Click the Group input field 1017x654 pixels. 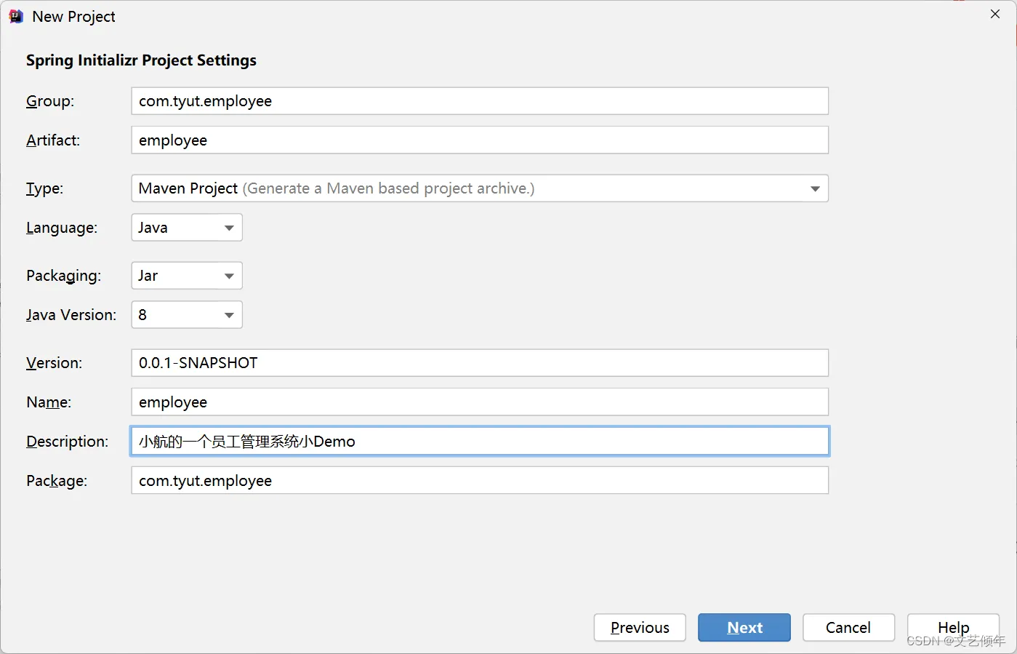[x=479, y=101]
